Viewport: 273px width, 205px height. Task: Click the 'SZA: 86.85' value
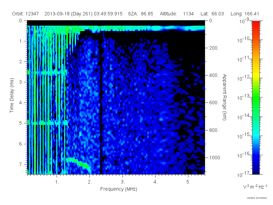pyautogui.click(x=141, y=14)
